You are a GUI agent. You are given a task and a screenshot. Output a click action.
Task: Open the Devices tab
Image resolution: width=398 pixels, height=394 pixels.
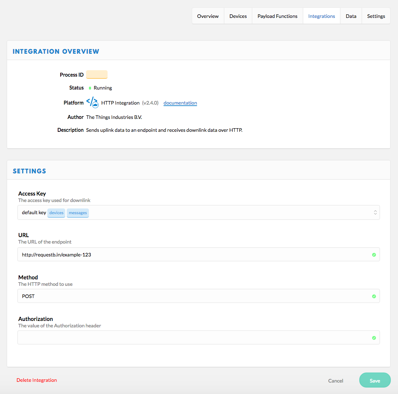point(238,16)
